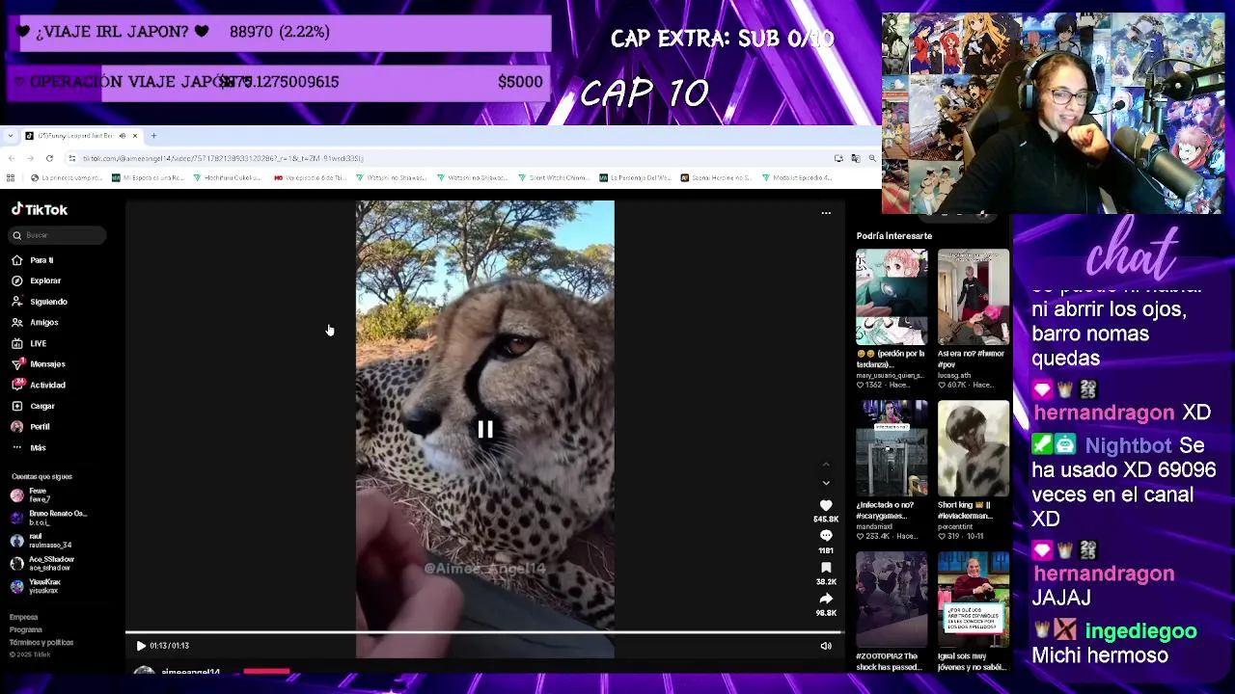Open bookmark 'La Personaje Del We...'
This screenshot has height=694, width=1235.
click(x=635, y=177)
